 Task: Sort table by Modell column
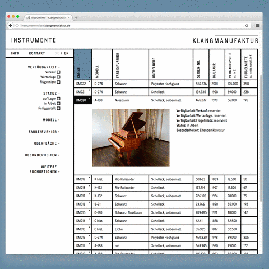102,64
